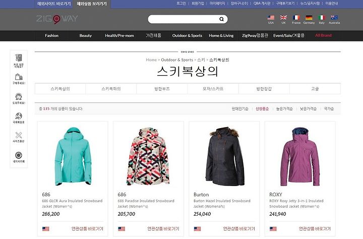Select the 방한장갑 category tab

click(x=264, y=89)
